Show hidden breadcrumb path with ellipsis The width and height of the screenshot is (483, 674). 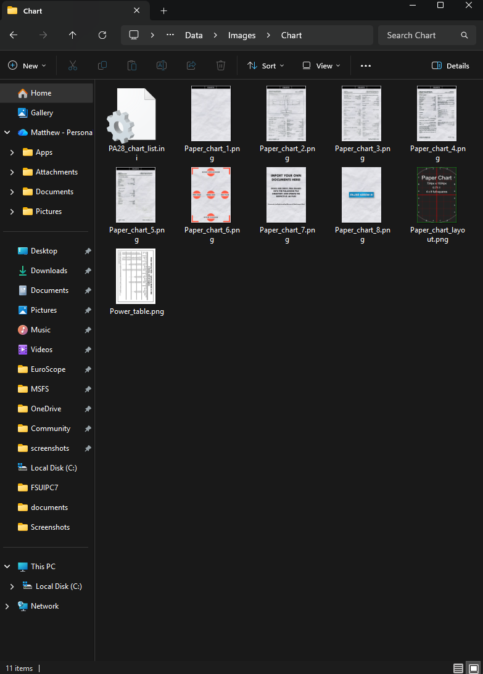tap(170, 35)
